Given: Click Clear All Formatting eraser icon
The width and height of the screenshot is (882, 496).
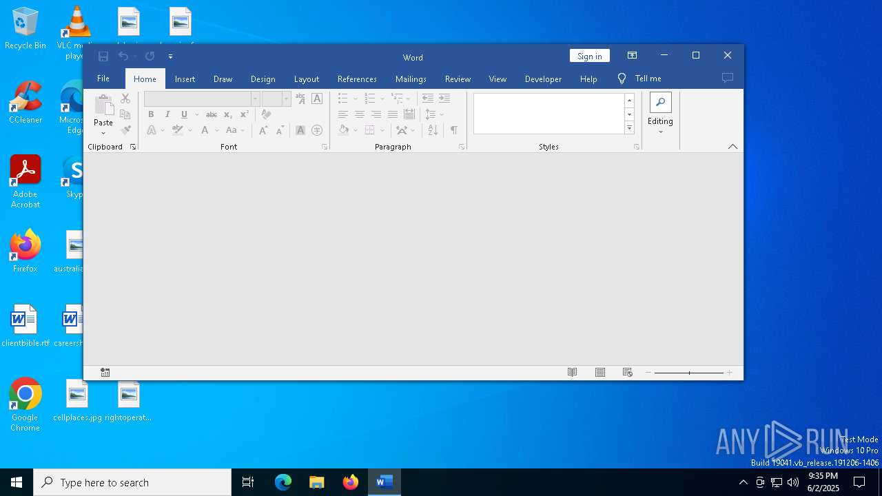Looking at the screenshot, I should click(266, 114).
